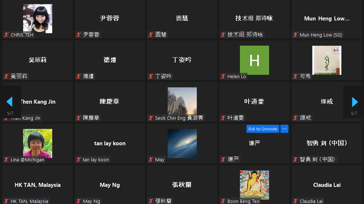
Task: Click the muted microphone icon beside CHRIS TEH
Action: (6, 35)
